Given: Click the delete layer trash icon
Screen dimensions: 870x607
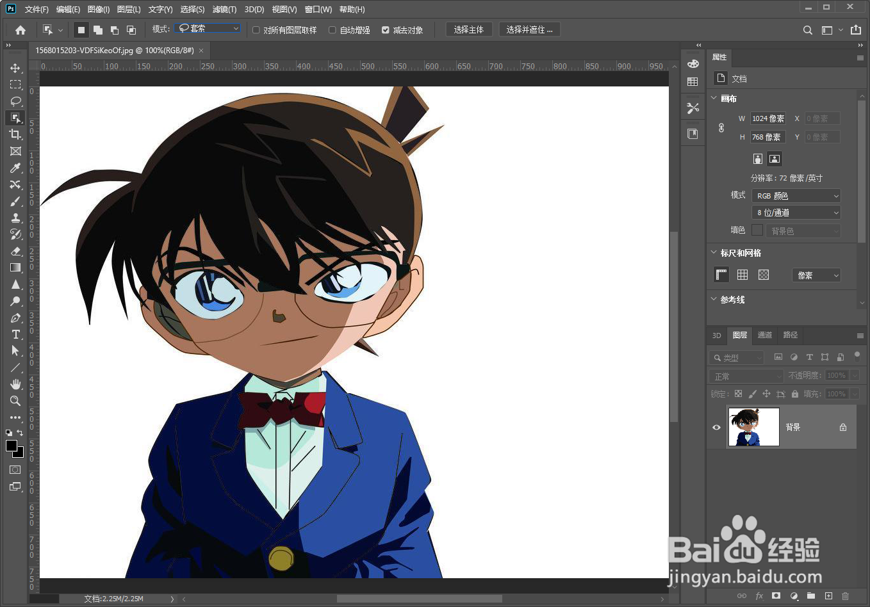Looking at the screenshot, I should (845, 595).
